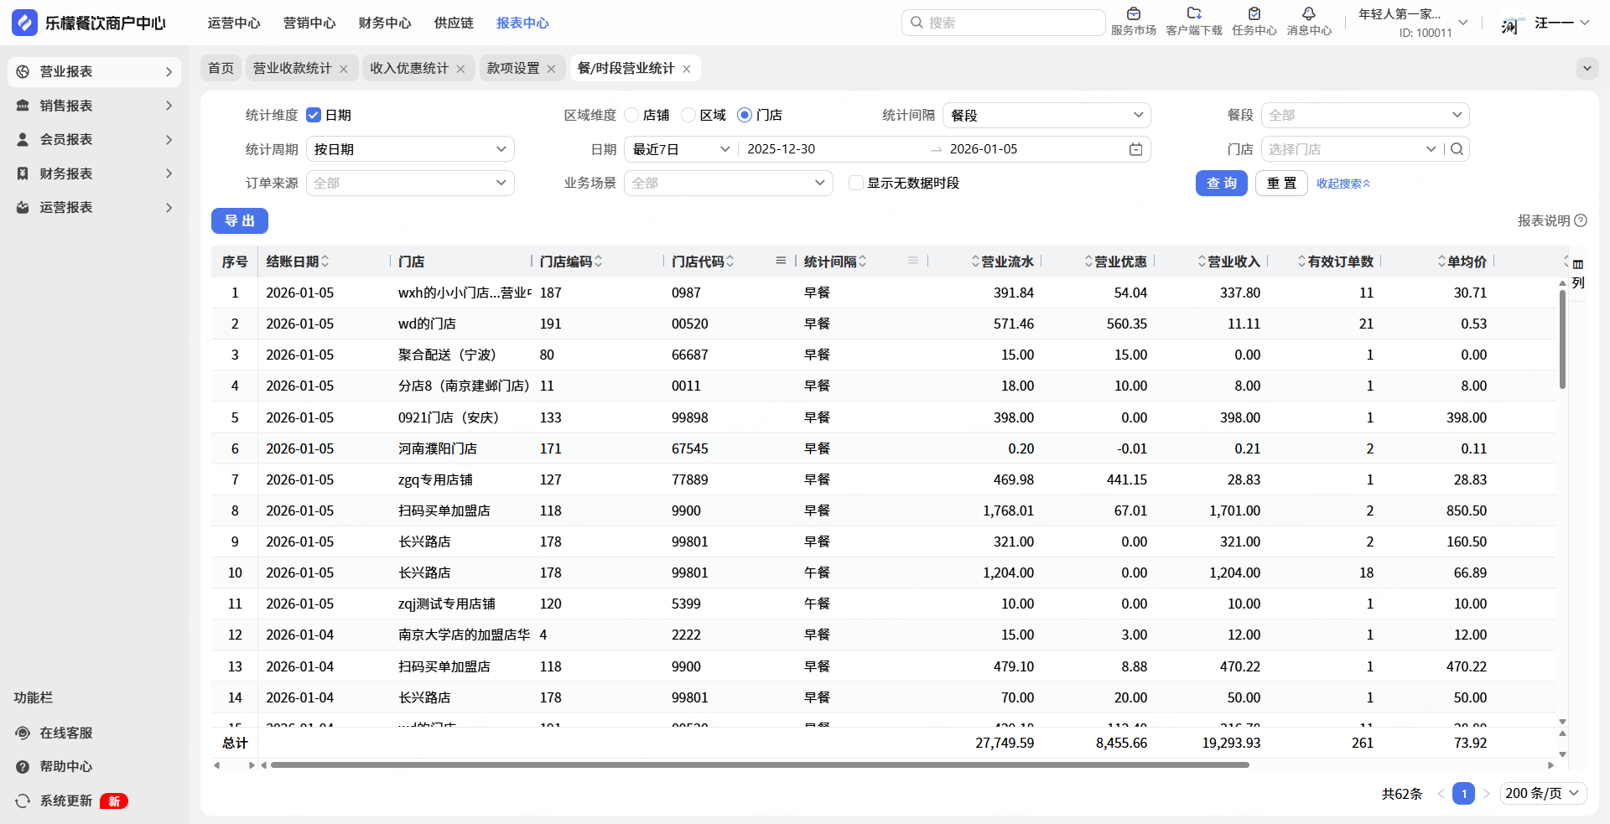The image size is (1610, 824).
Task: Enable the 显示无数据时段 checkbox
Action: (856, 183)
